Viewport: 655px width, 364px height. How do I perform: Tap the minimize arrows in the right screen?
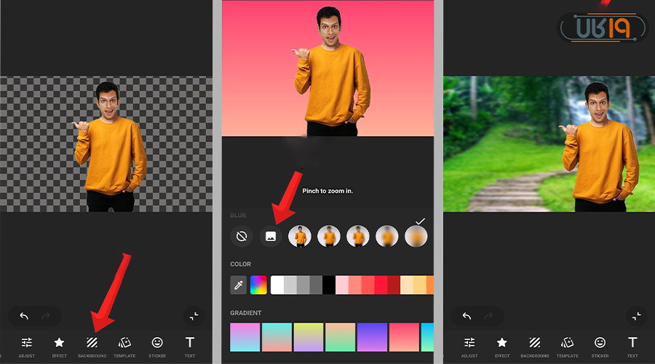[636, 316]
